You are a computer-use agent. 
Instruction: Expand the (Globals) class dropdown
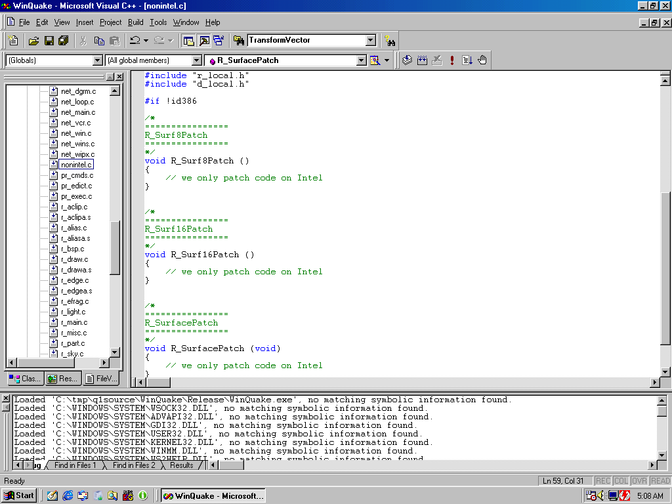pyautogui.click(x=98, y=60)
